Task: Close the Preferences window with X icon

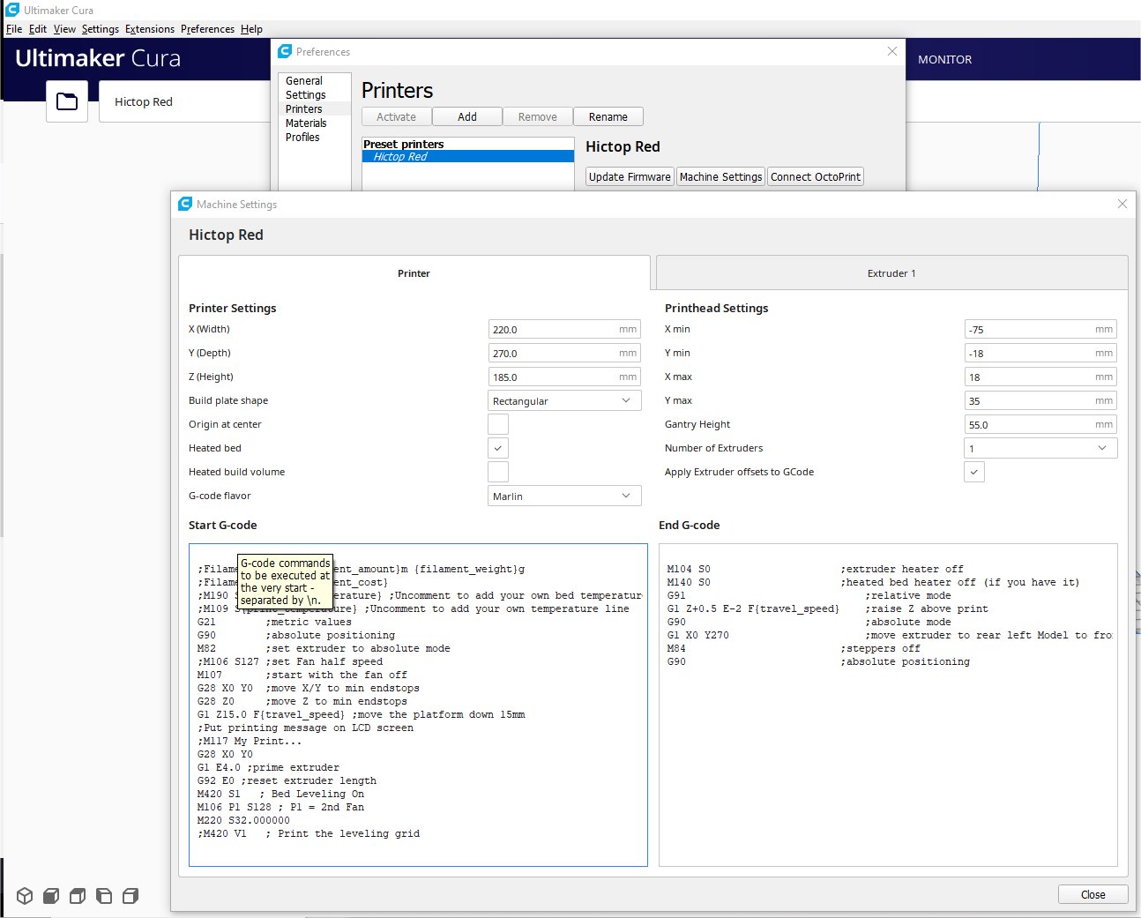Action: [x=891, y=51]
